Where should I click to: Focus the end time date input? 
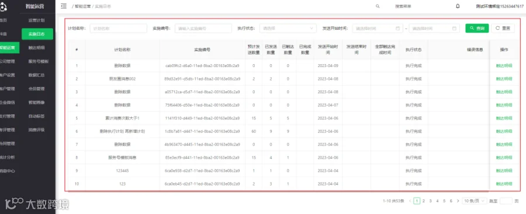coord(434,29)
